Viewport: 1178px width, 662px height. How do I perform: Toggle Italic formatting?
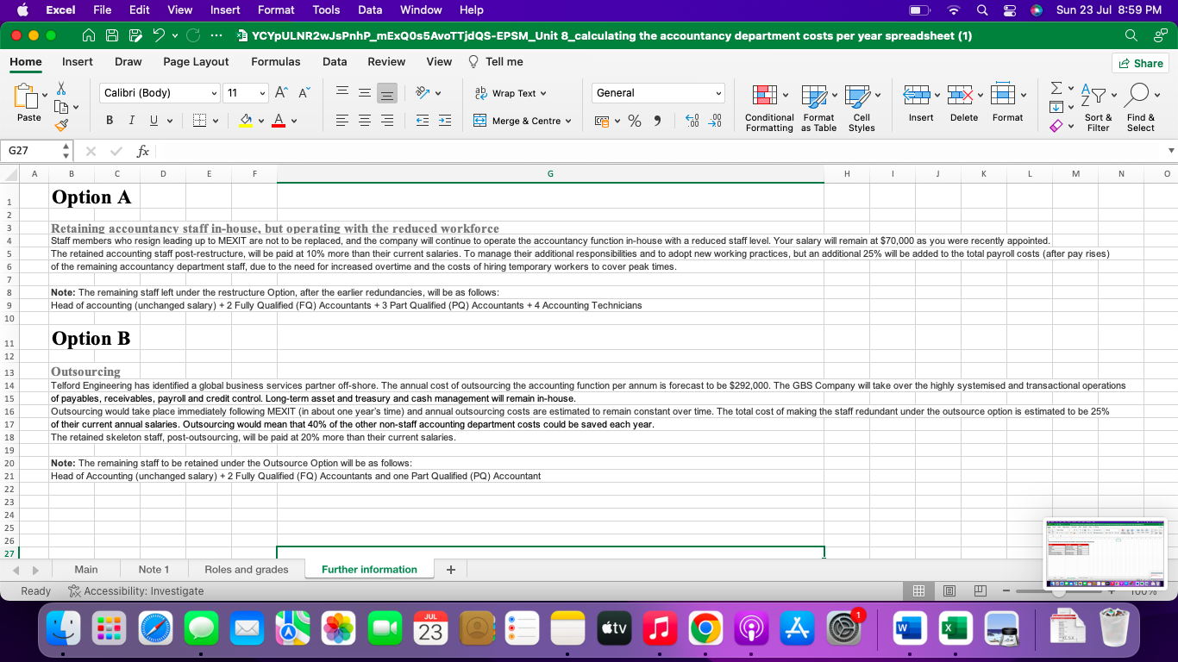(x=132, y=121)
